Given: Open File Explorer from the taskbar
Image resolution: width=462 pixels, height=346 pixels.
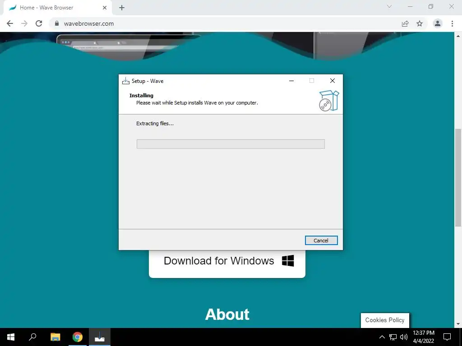Looking at the screenshot, I should [55, 337].
